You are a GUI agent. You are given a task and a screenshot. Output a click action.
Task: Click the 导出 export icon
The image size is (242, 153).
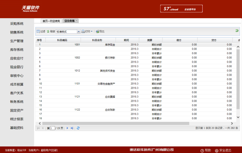[97, 31]
